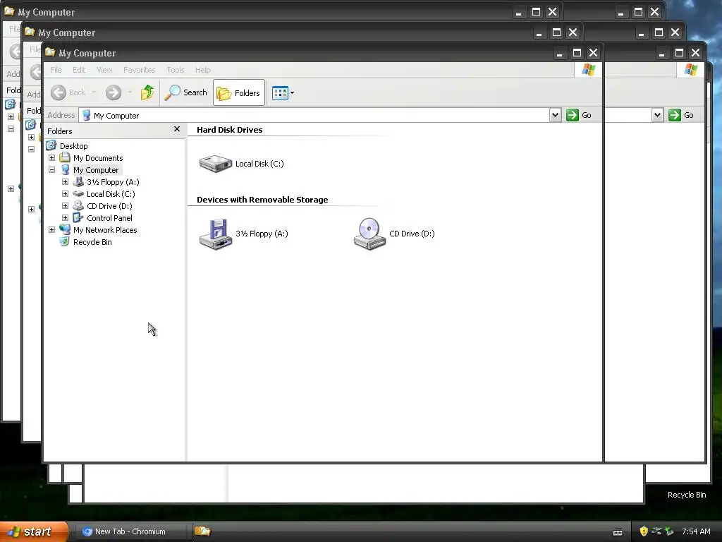This screenshot has width=722, height=542.
Task: Select Recycle Bin in the folder tree
Action: pos(92,242)
